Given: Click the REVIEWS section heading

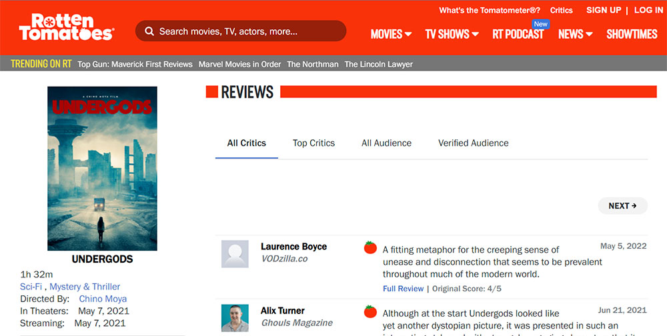Looking at the screenshot, I should pyautogui.click(x=247, y=92).
